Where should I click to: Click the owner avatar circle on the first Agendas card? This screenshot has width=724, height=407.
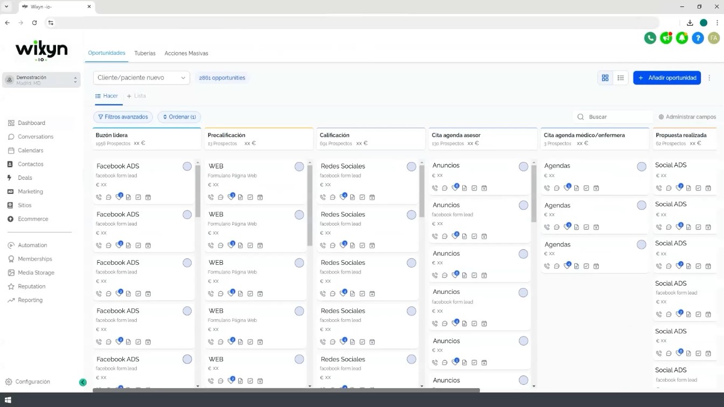642,166
